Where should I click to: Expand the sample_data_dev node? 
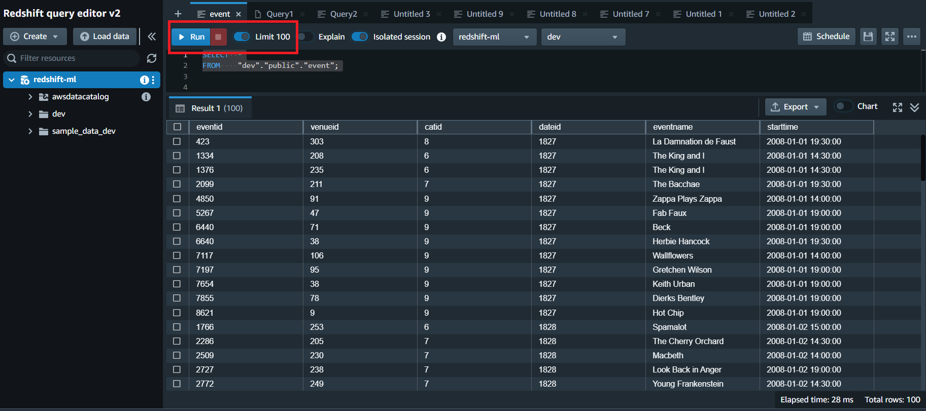(x=30, y=131)
